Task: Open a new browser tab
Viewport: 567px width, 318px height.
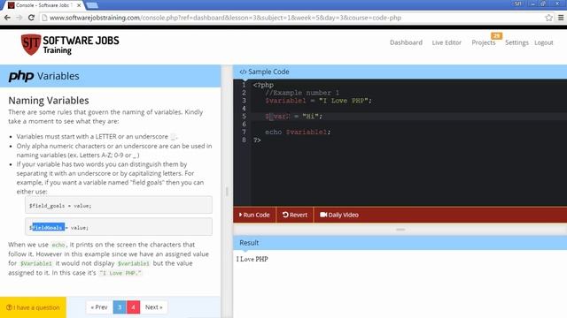Action: pos(92,5)
